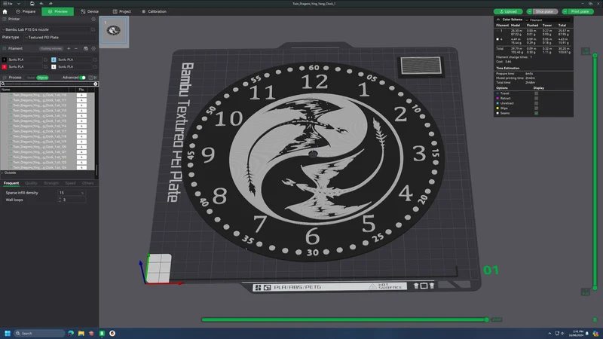The height and width of the screenshot is (339, 603).
Task: Click the save project floppy icon
Action: [32, 4]
